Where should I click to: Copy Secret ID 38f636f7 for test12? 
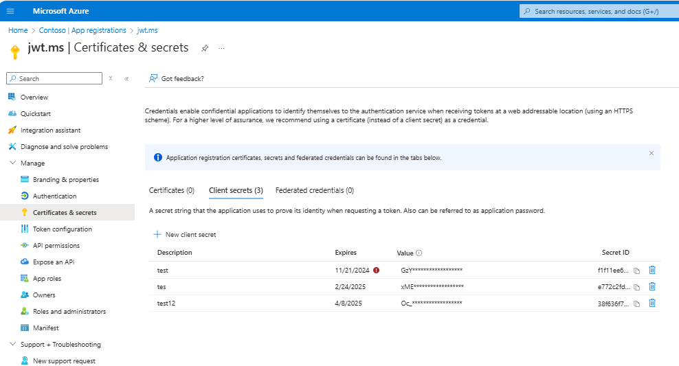click(636, 304)
